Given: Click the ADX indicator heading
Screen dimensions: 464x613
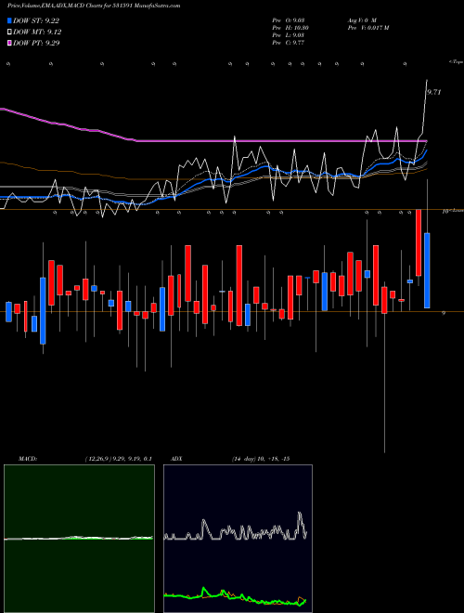Looking at the screenshot, I should click(176, 459).
